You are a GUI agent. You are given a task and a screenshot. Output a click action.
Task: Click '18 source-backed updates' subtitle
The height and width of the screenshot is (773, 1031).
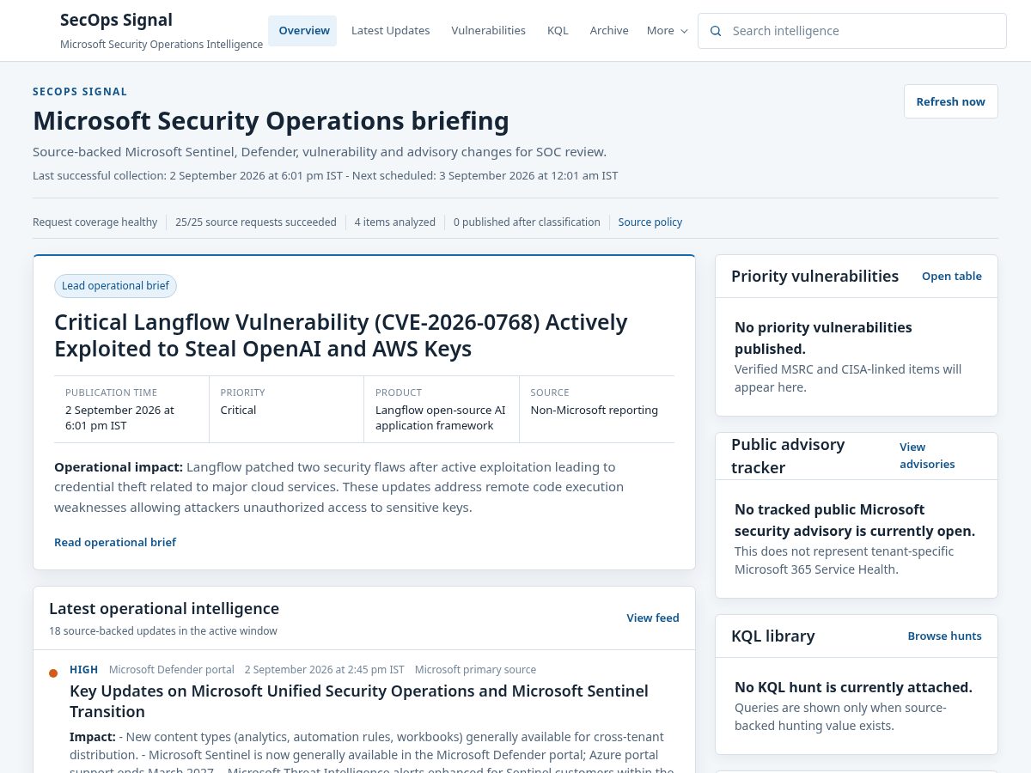pyautogui.click(x=162, y=630)
